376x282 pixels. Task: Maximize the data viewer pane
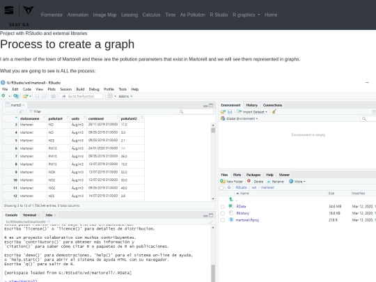click(x=211, y=106)
